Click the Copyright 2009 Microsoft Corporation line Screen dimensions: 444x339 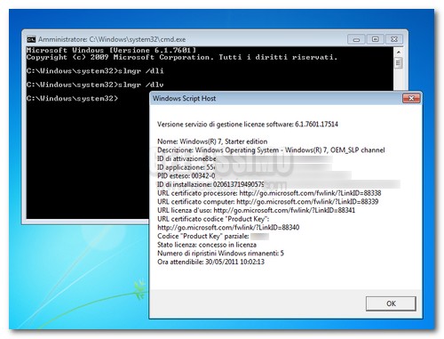(x=182, y=57)
